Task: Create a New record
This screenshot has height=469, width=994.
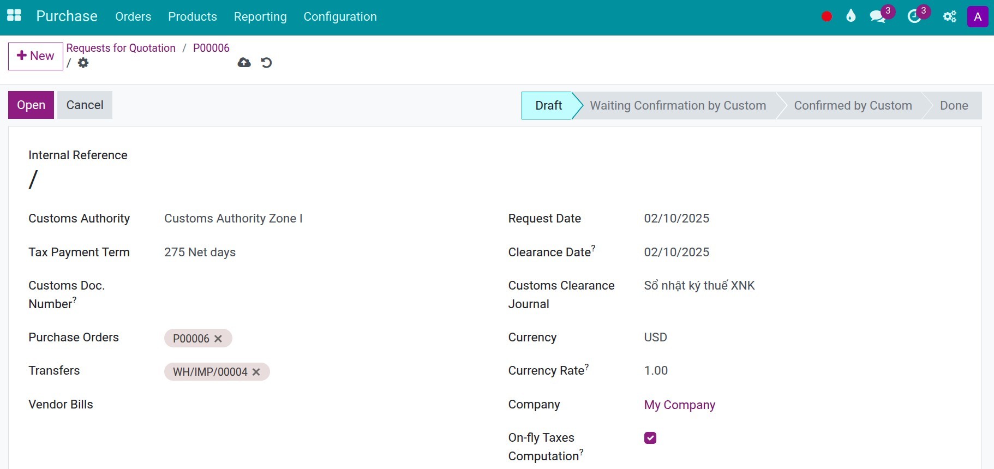Action: pos(35,56)
